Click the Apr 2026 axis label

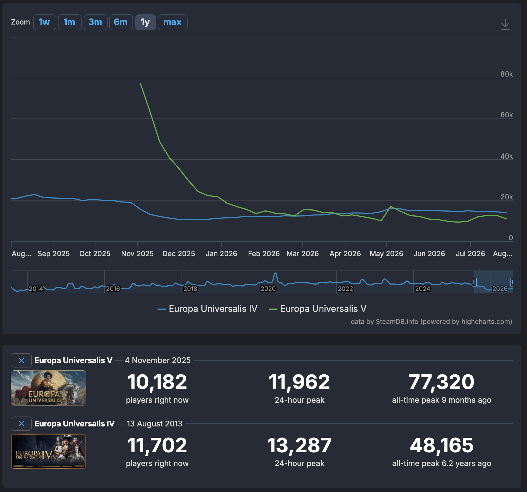[345, 254]
